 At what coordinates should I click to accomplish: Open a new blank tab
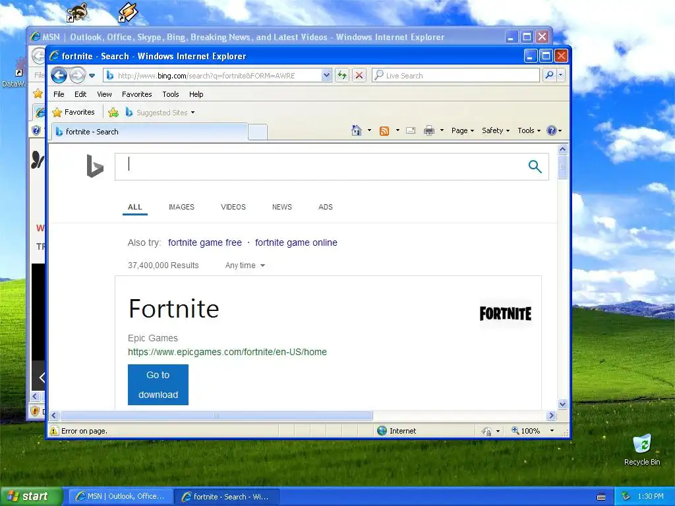pyautogui.click(x=258, y=132)
